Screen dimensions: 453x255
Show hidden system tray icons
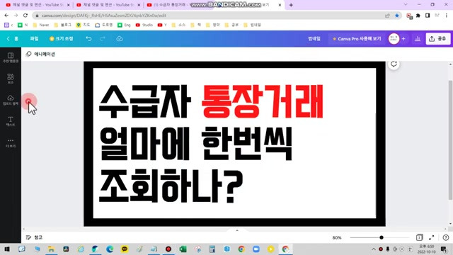tap(374, 249)
